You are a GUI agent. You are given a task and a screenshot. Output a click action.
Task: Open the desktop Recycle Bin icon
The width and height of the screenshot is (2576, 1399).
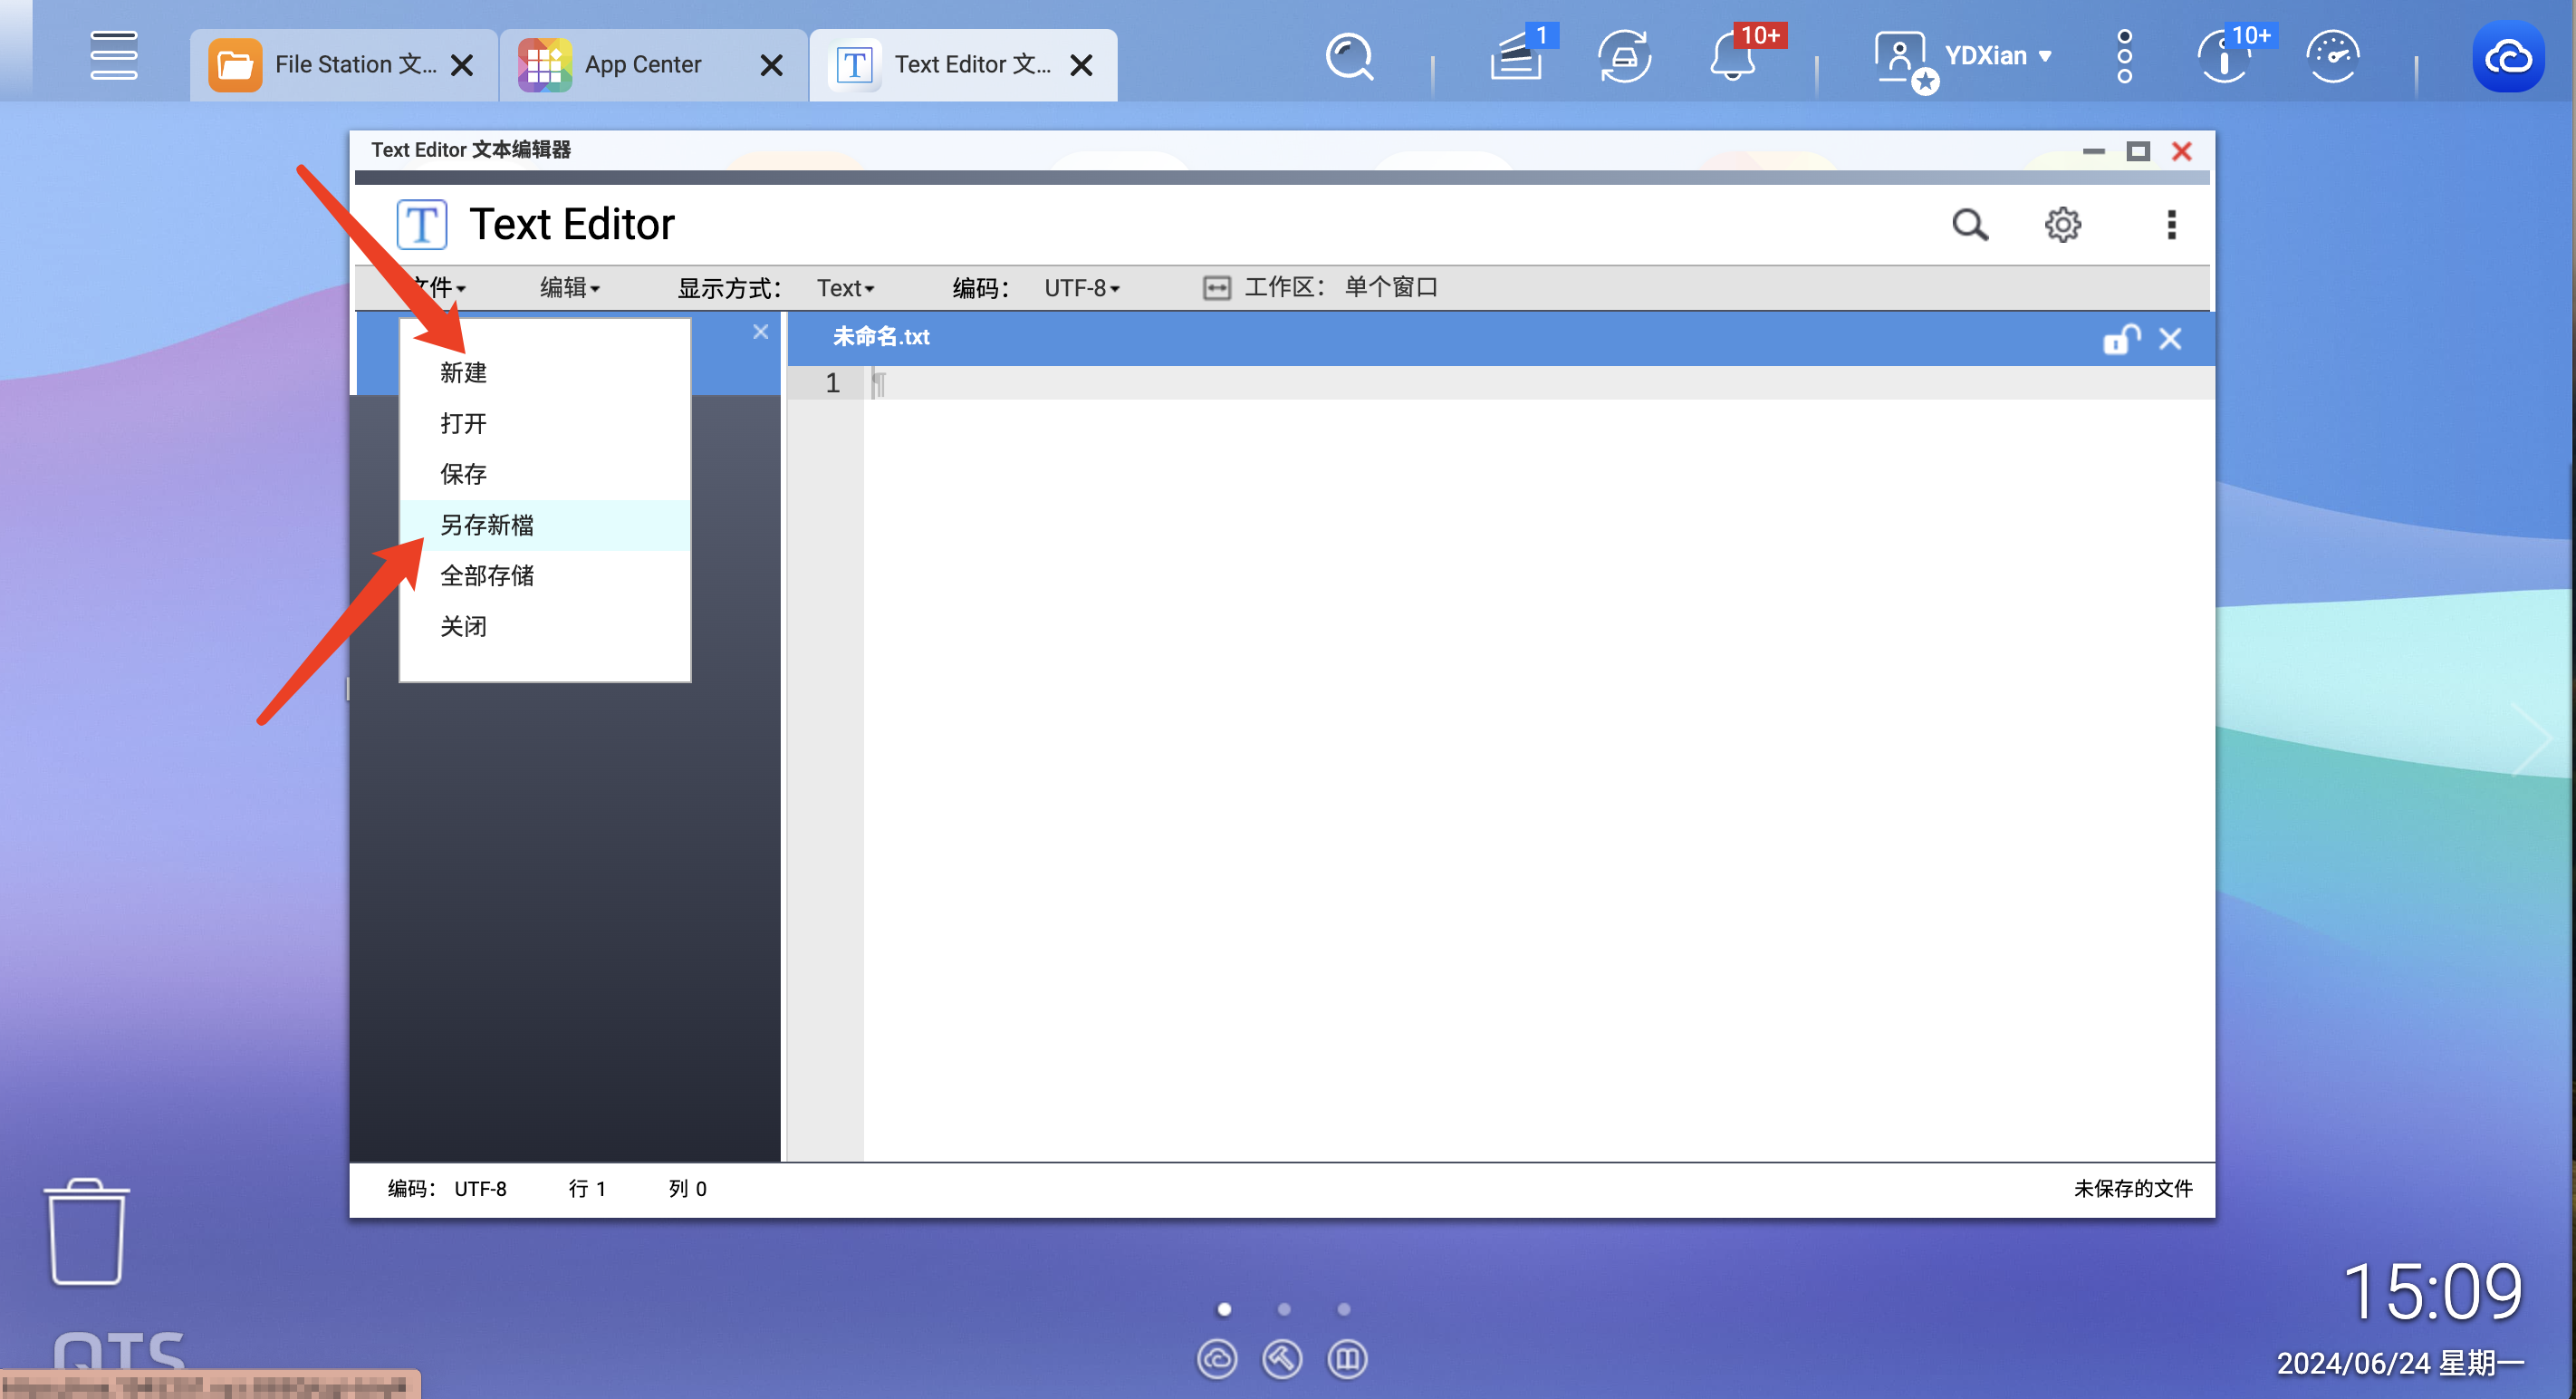(86, 1231)
